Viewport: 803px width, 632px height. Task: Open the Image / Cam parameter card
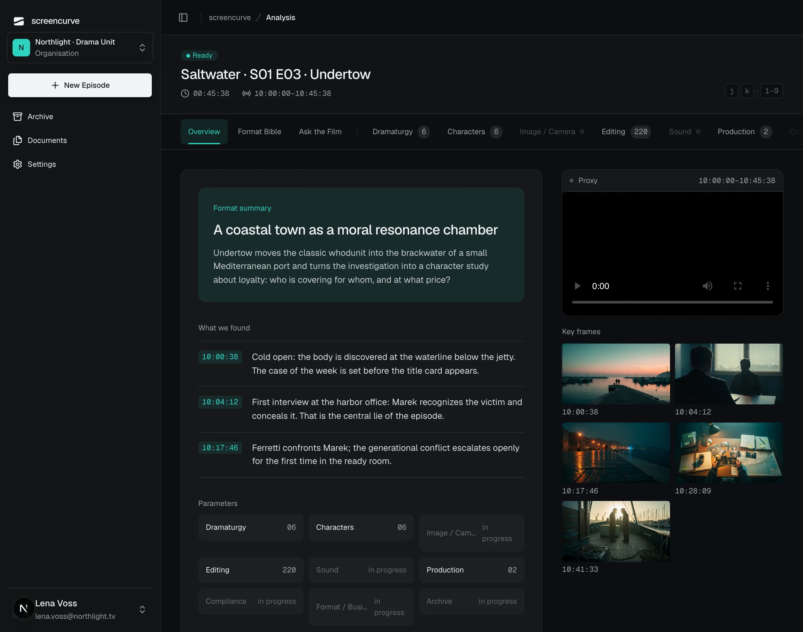tap(471, 533)
